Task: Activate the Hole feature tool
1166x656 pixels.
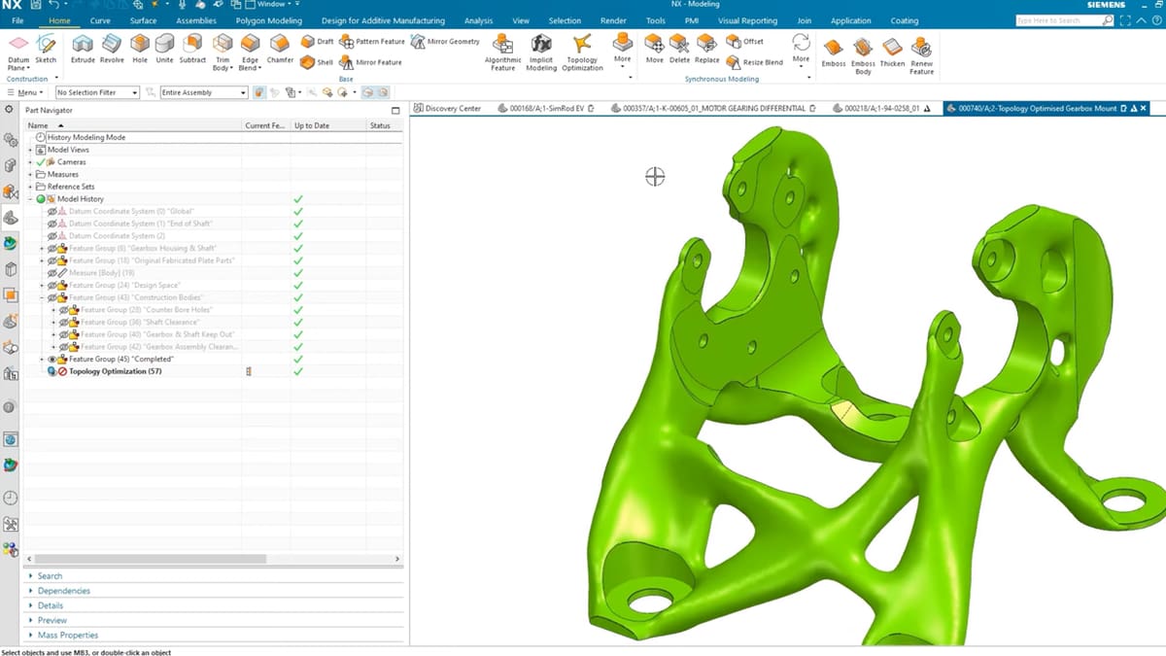Action: 140,47
